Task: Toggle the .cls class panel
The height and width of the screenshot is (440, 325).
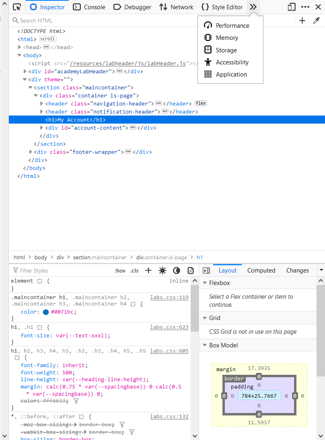Action: click(134, 271)
